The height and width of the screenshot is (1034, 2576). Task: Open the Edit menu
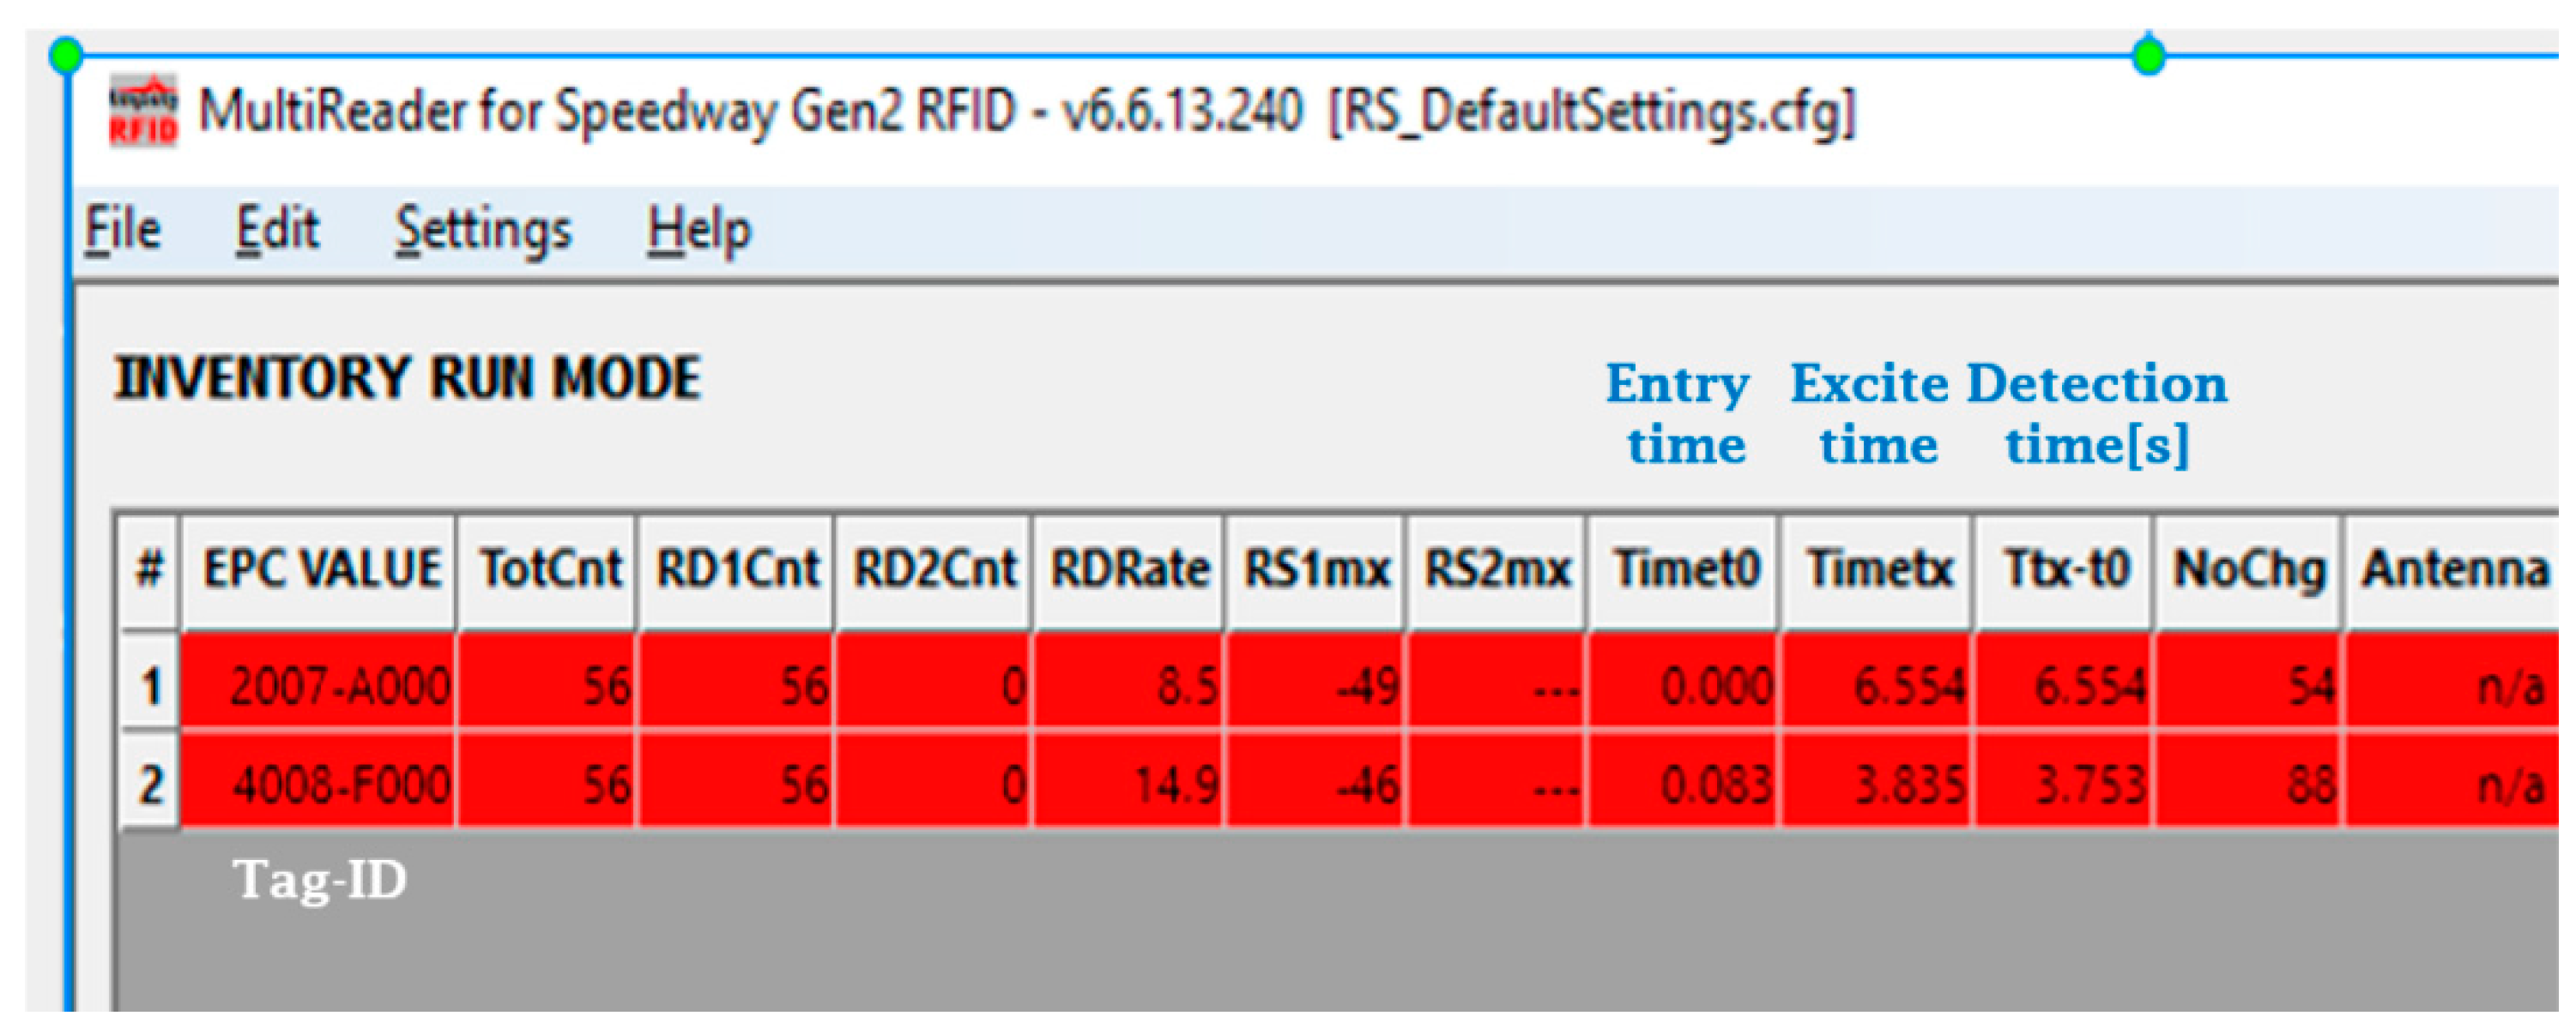tap(277, 230)
